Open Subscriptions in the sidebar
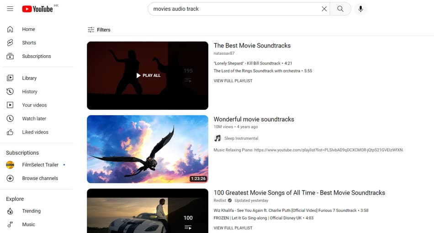434x233 pixels. click(x=36, y=56)
